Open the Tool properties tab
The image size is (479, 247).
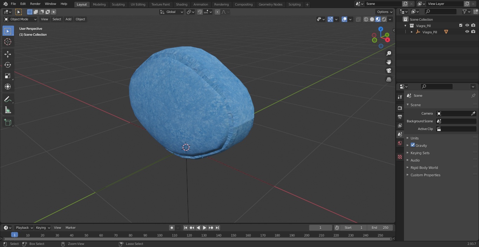400,97
